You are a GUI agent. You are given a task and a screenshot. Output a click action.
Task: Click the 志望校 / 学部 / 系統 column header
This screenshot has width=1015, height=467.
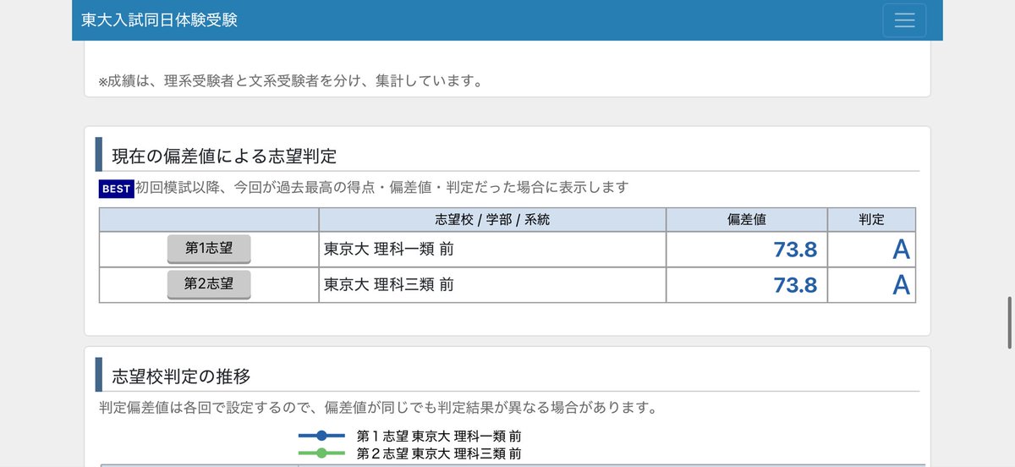coord(492,219)
